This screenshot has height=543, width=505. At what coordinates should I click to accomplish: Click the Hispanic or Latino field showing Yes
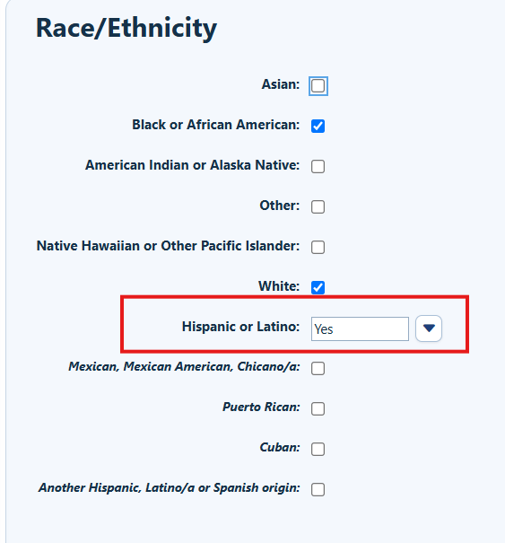360,329
